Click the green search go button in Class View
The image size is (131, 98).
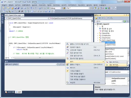coord(125,21)
